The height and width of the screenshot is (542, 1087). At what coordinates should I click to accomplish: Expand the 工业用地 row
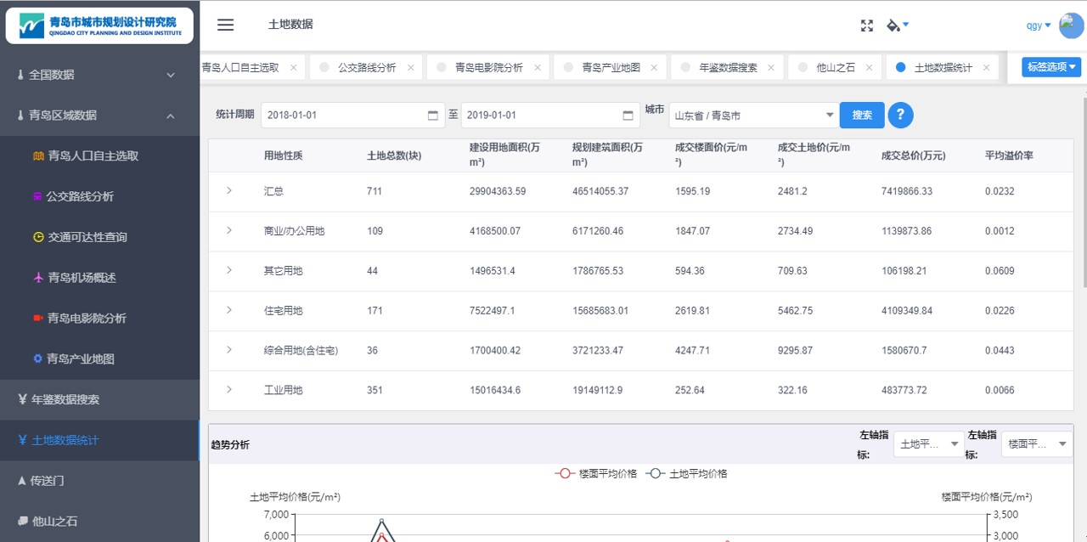229,389
